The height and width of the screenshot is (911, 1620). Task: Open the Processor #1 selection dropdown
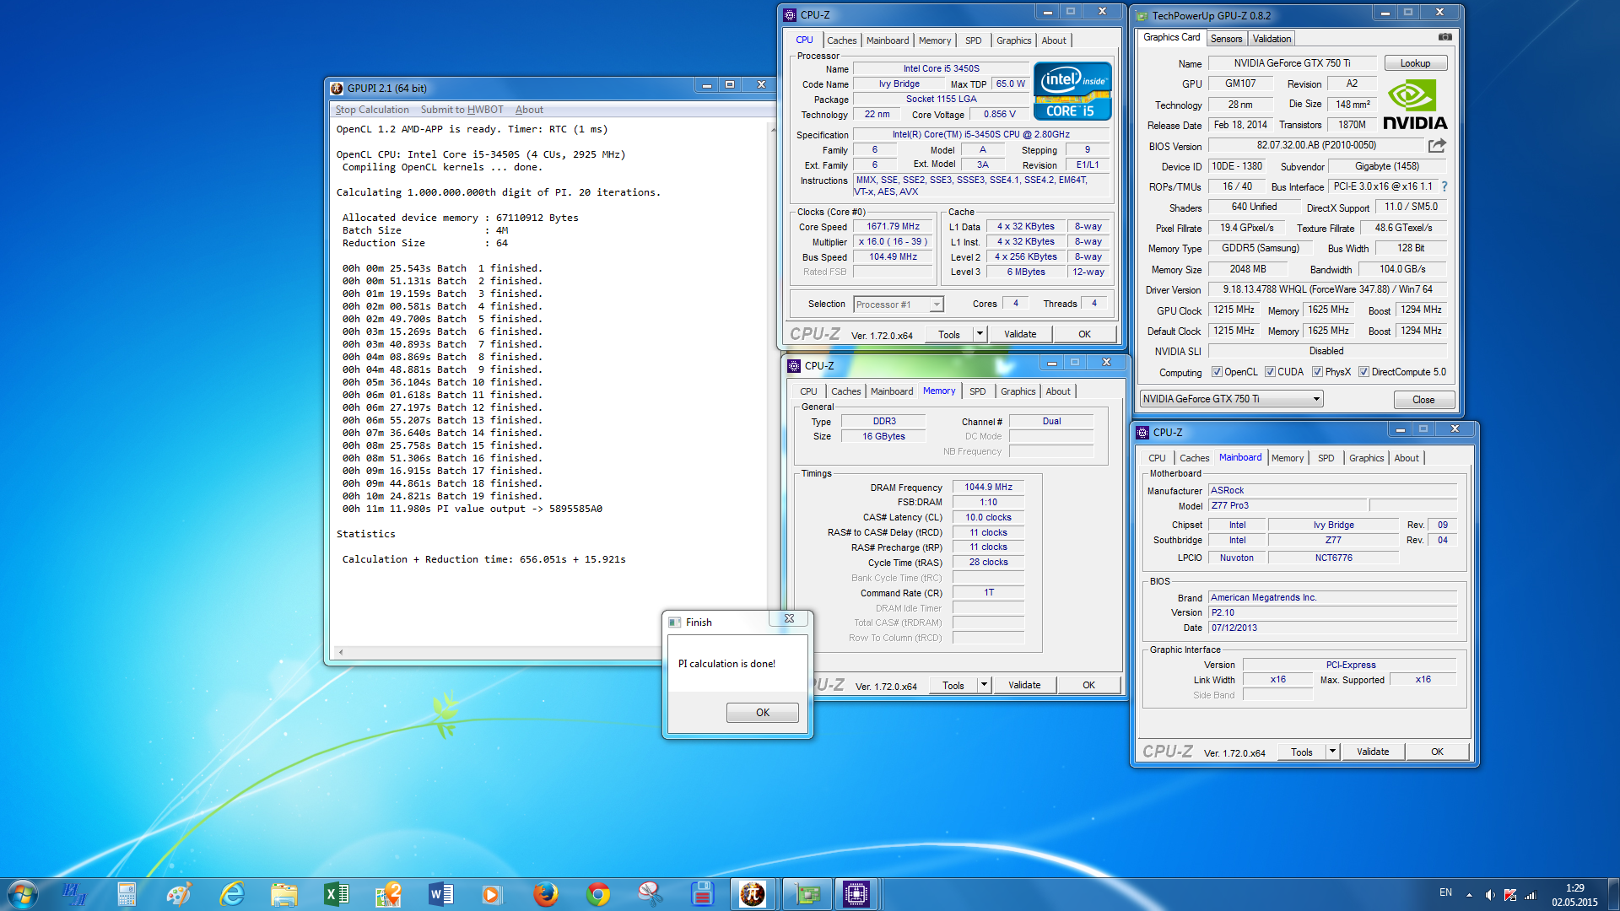899,305
